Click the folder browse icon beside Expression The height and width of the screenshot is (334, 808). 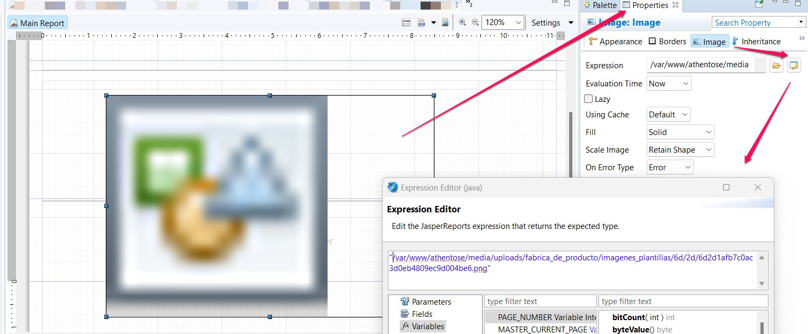click(776, 65)
